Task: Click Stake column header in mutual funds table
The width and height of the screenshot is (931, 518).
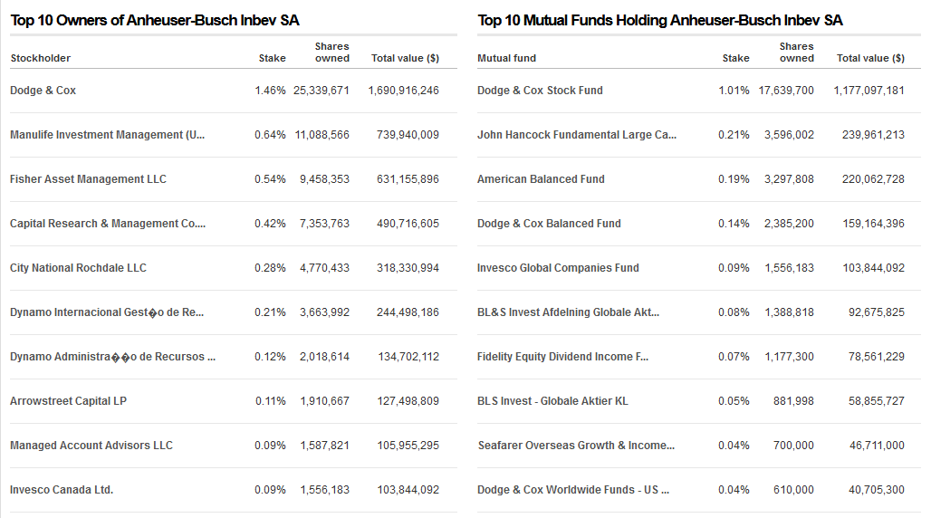Action: tap(735, 58)
